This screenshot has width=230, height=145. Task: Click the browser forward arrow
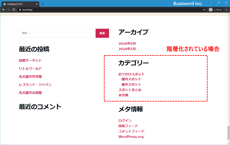pyautogui.click(x=9, y=10)
